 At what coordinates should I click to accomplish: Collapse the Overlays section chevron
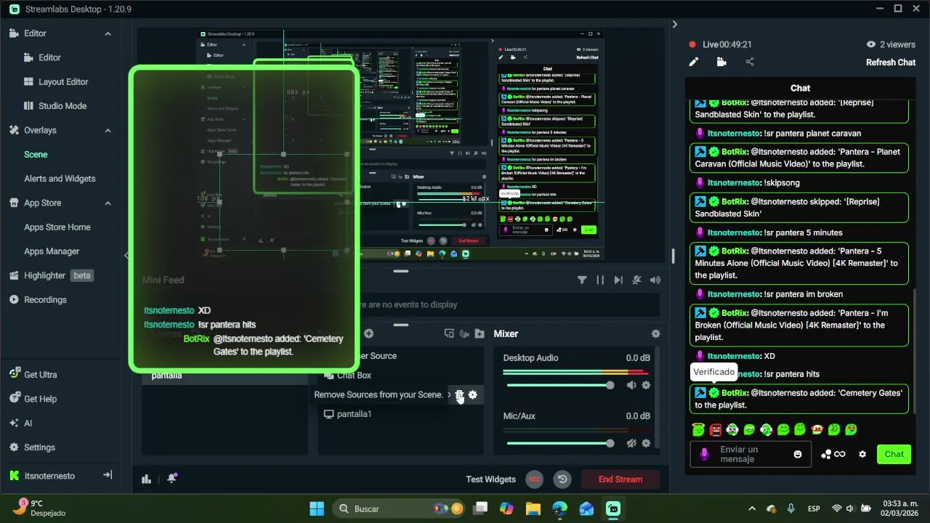pyautogui.click(x=108, y=131)
